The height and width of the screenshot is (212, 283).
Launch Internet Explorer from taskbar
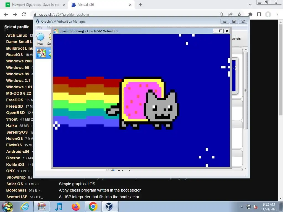pos(25,206)
